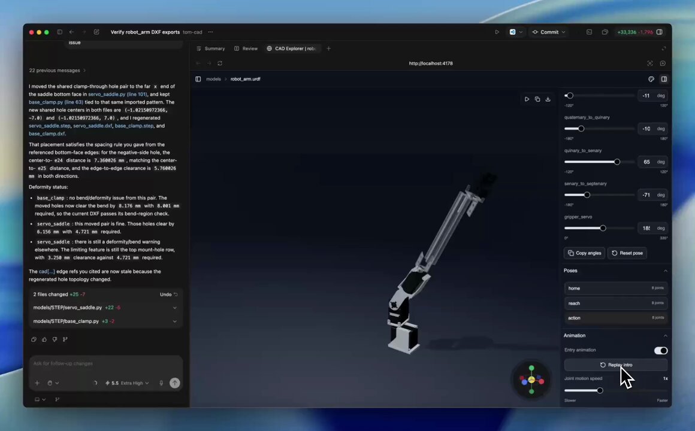Open the terminal panel icon

589,32
